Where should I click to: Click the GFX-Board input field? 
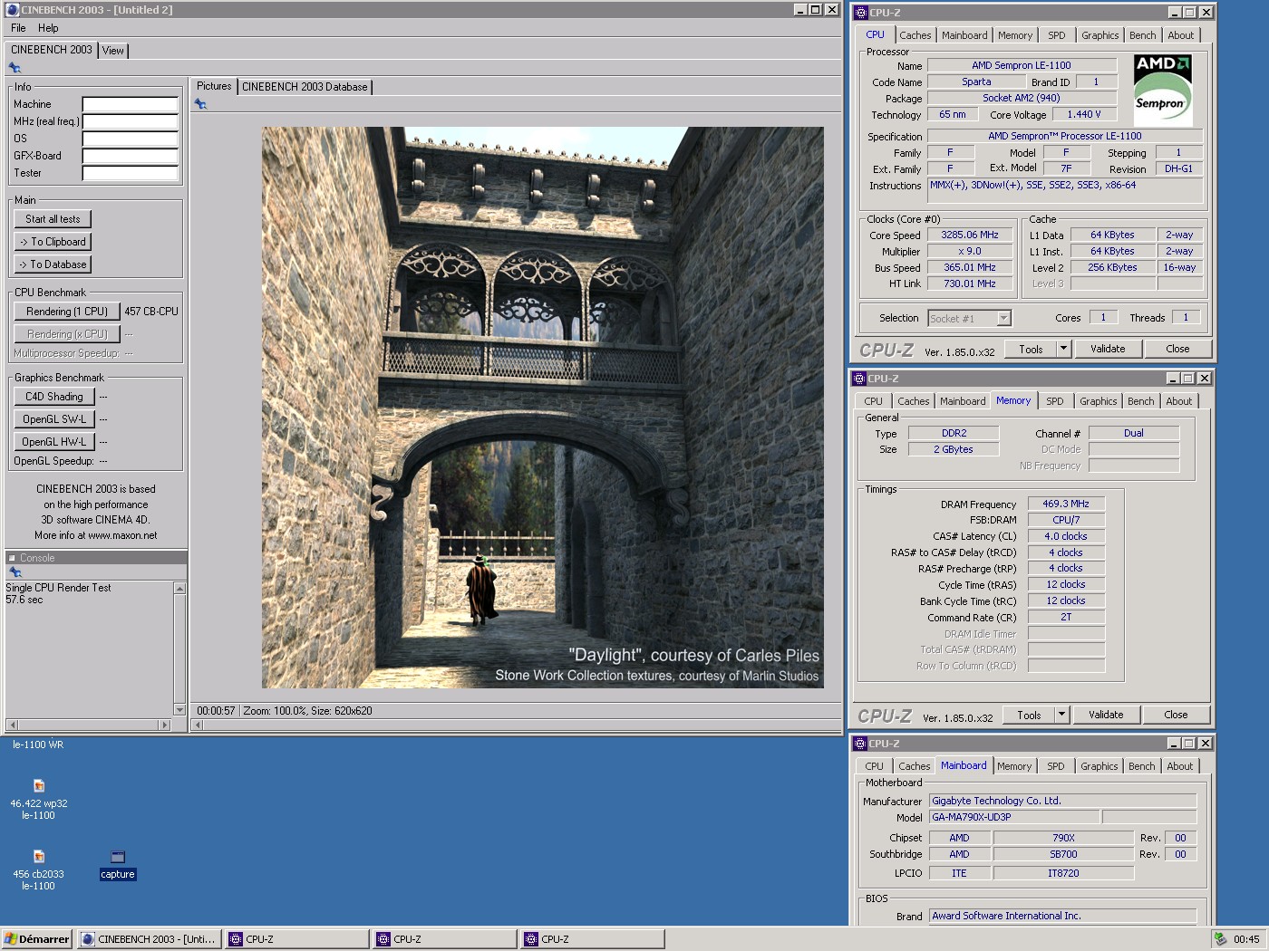(x=131, y=156)
